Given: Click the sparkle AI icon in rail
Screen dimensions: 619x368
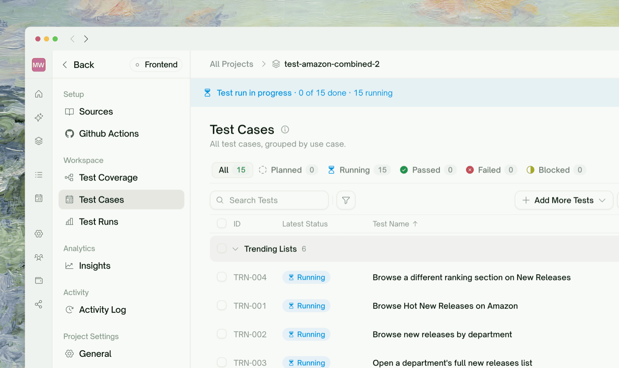Looking at the screenshot, I should click(39, 118).
